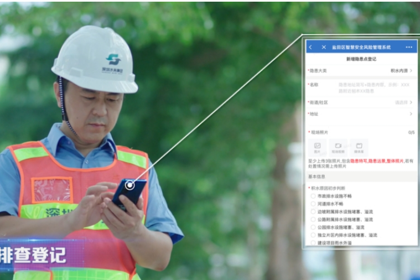Select radio option 市政排水设施不畅
The width and height of the screenshot is (420, 280).
point(313,196)
